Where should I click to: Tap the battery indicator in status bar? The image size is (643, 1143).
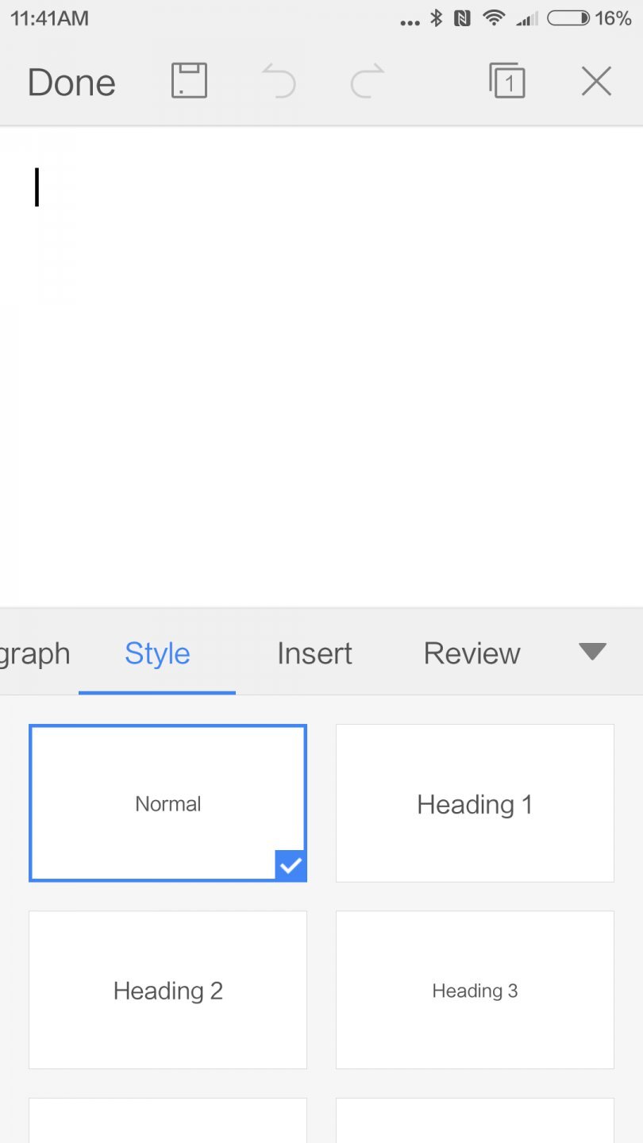[x=568, y=18]
